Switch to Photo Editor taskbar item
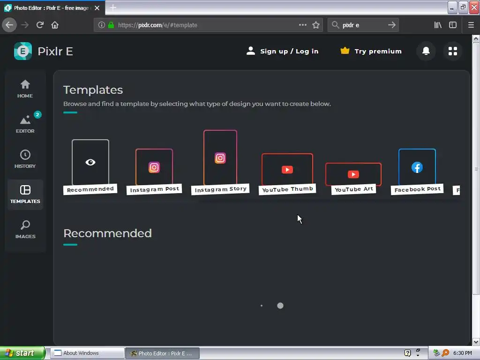 point(162,353)
